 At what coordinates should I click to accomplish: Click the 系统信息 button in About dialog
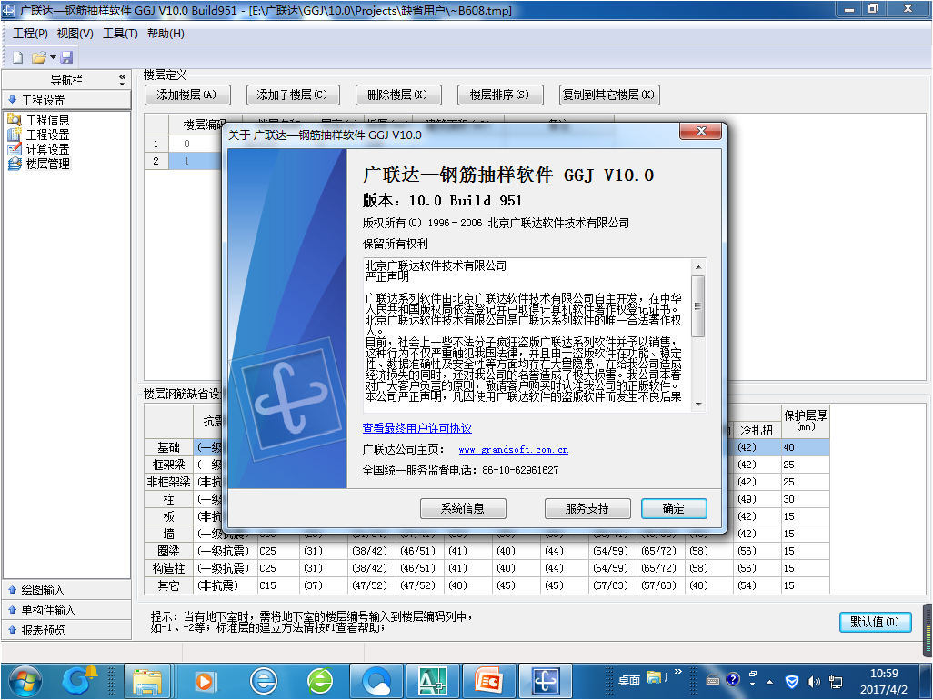click(463, 508)
